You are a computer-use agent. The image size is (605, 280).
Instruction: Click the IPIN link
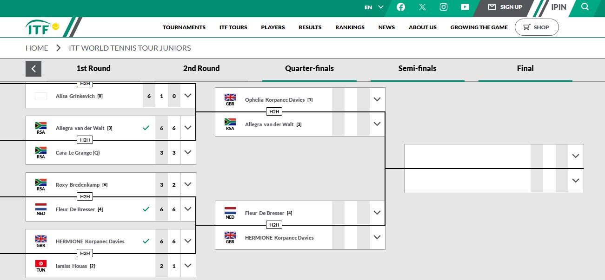tap(558, 7)
